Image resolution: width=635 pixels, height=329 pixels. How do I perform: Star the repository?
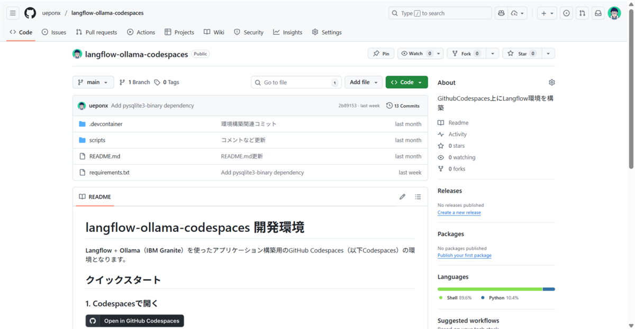coord(521,53)
